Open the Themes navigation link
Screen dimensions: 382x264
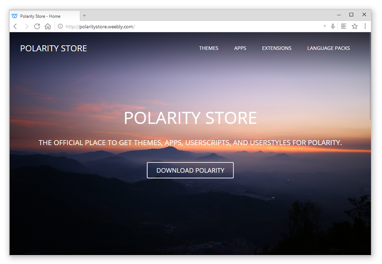[209, 48]
